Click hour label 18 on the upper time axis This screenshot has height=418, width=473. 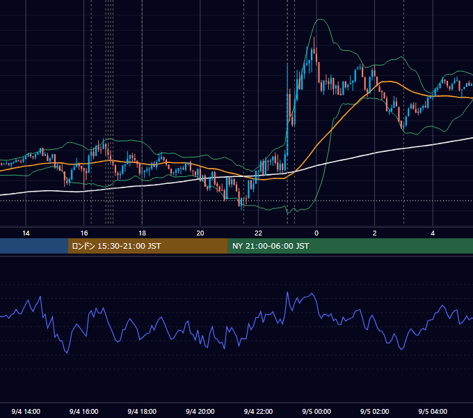pos(142,233)
